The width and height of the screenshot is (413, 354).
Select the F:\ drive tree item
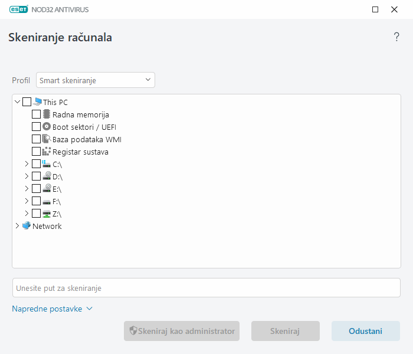tap(57, 201)
